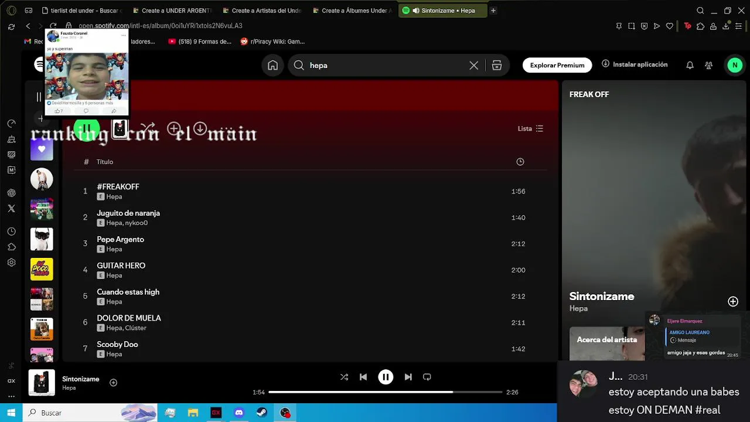Open search tabs magnifier icon
750x422 pixels.
point(700,11)
